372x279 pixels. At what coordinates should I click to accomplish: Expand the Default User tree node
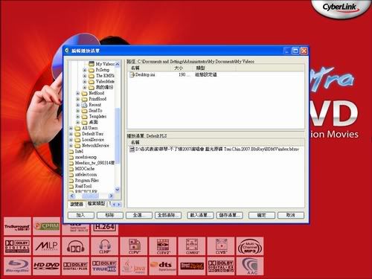(x=71, y=134)
